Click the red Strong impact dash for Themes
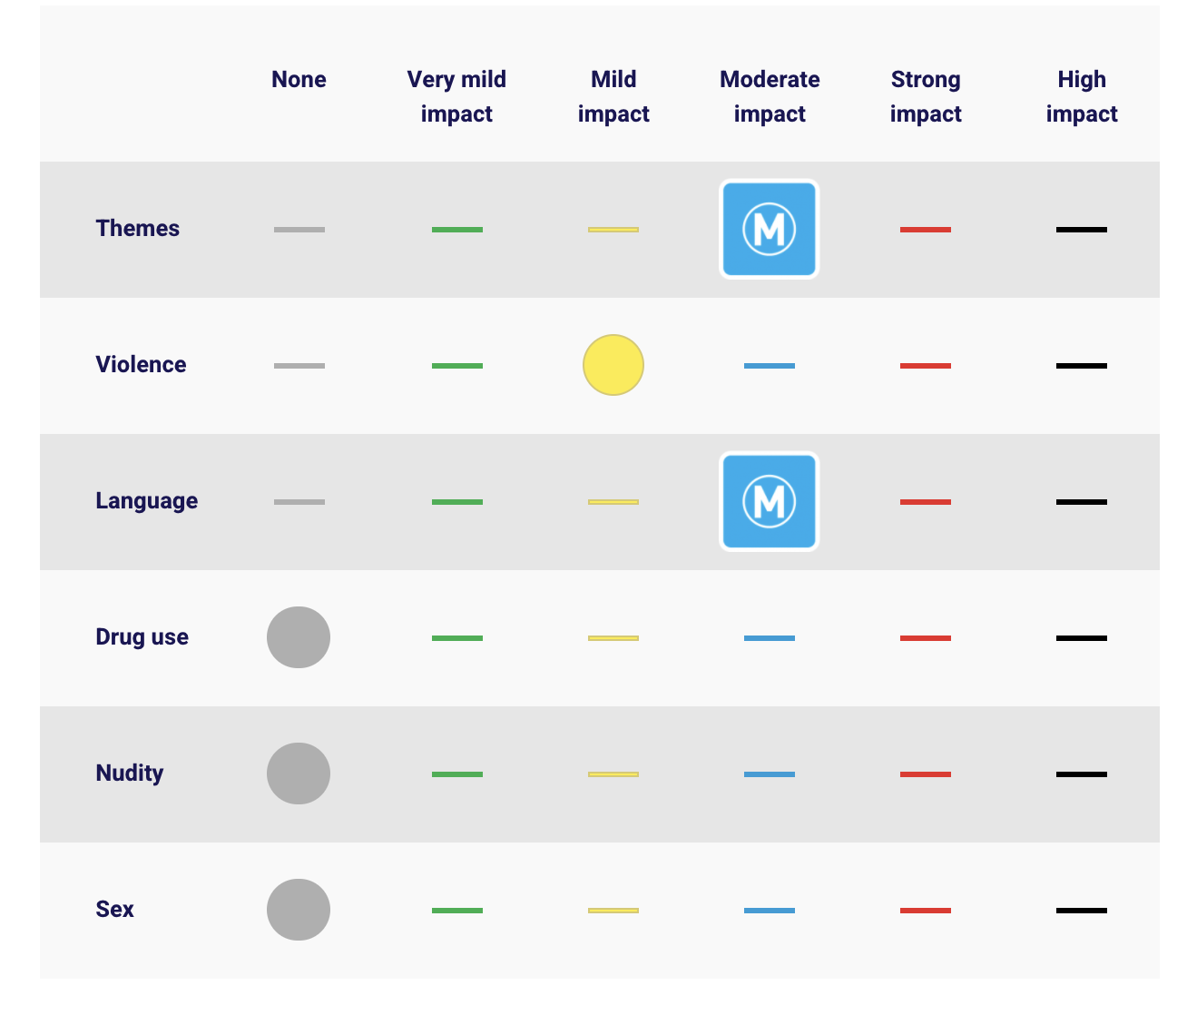The image size is (1187, 1015). click(926, 230)
